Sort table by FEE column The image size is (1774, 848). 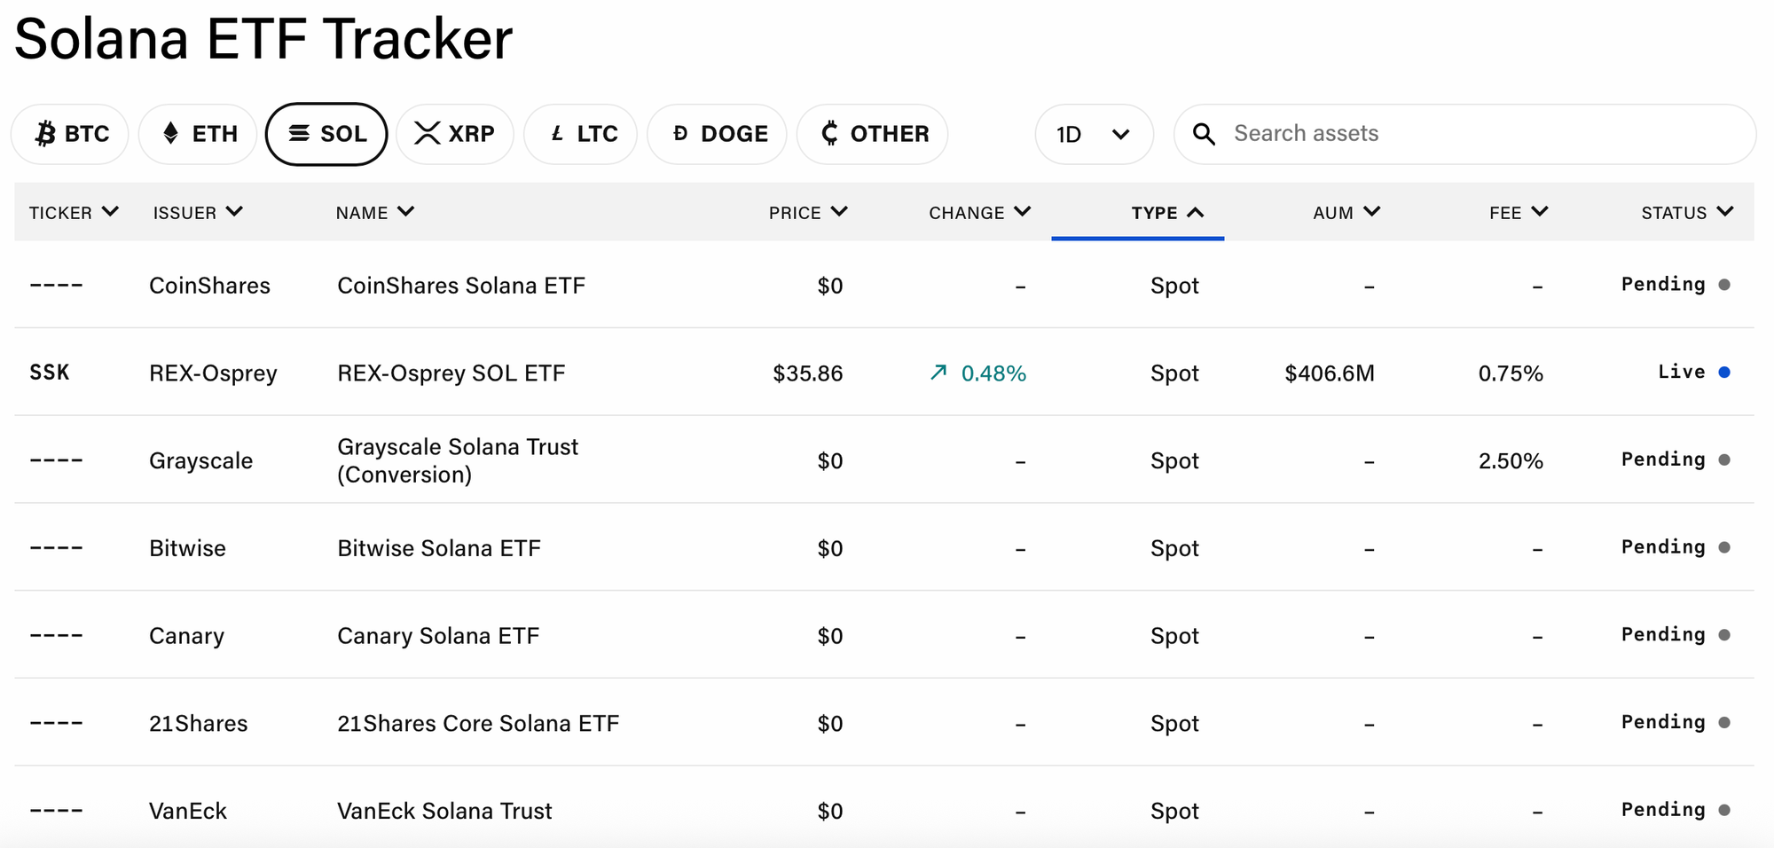tap(1518, 213)
